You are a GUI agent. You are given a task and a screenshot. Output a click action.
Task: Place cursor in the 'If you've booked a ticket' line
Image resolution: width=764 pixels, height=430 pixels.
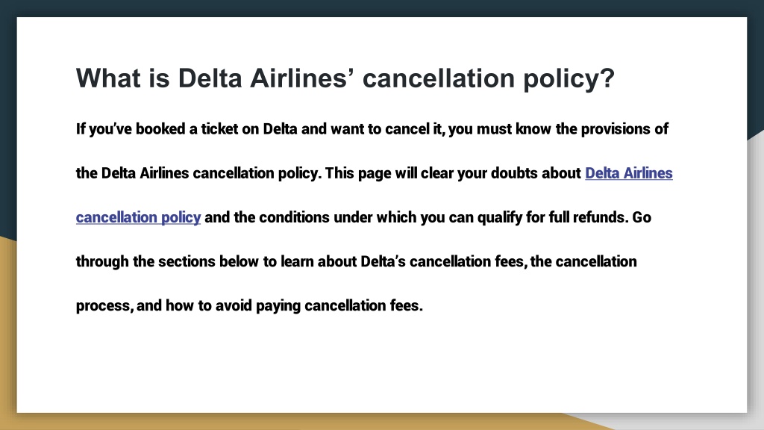(x=372, y=129)
